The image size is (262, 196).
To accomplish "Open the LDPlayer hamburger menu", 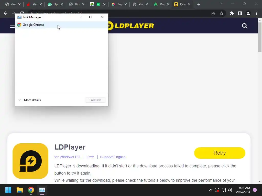I will coord(13,26).
